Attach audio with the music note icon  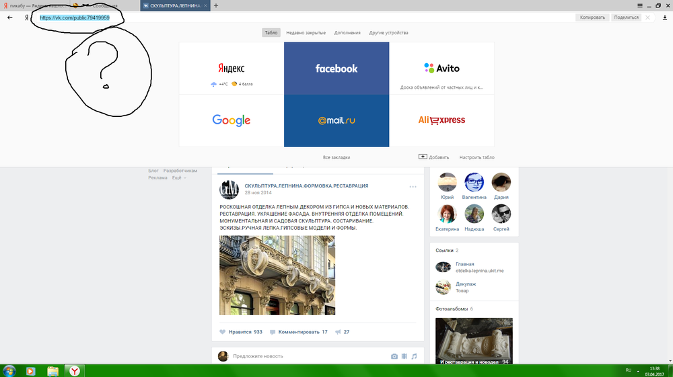tap(414, 356)
